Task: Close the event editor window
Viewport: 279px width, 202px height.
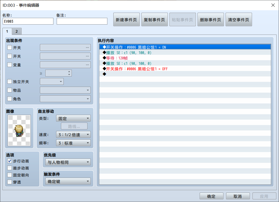Action: point(273,5)
